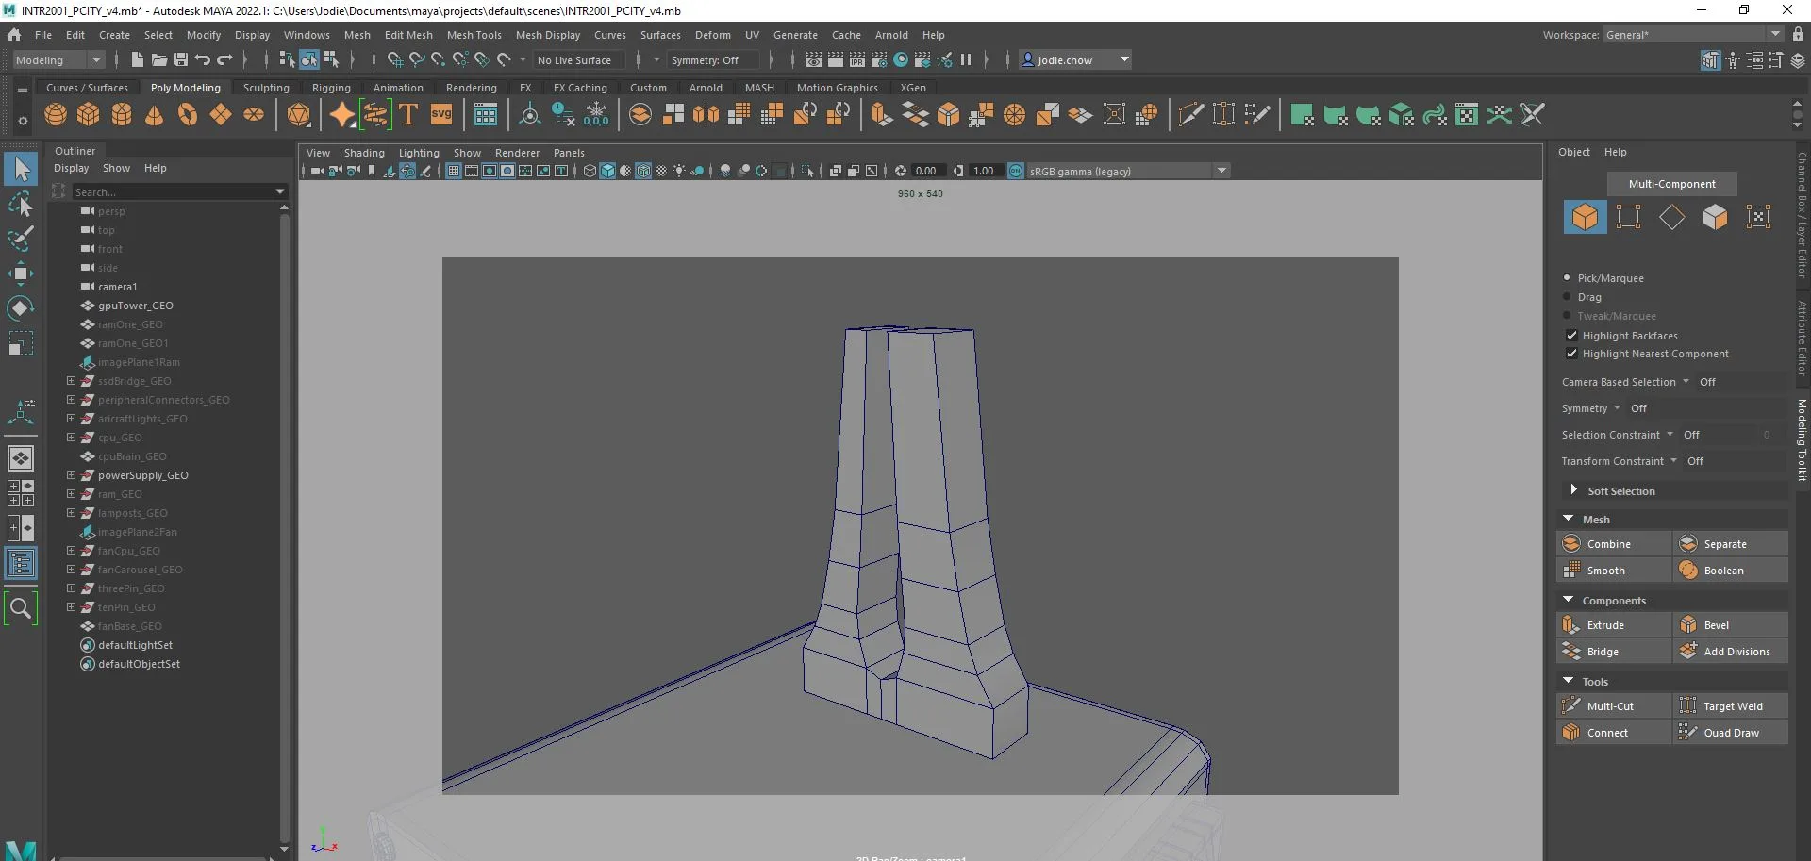
Task: Open the sRGB gamma view transform dropdown
Action: pos(1128,171)
